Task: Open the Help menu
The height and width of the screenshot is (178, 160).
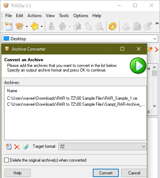Action: pyautogui.click(x=97, y=16)
